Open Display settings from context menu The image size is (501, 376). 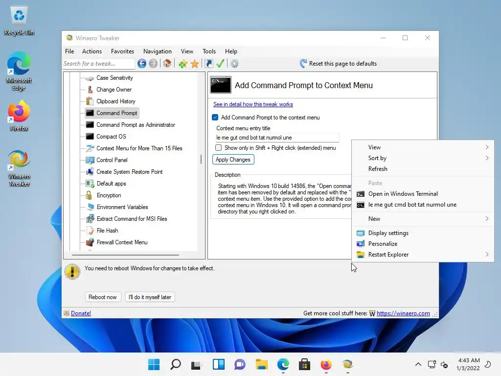coord(423,233)
